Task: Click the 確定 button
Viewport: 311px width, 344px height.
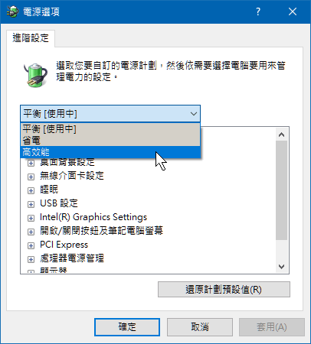Action: (127, 327)
